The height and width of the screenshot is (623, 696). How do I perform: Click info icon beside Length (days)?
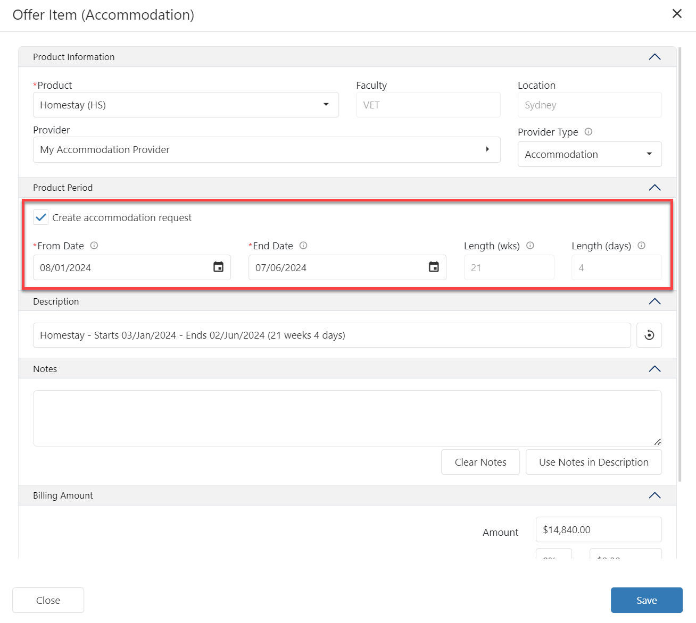[641, 246]
